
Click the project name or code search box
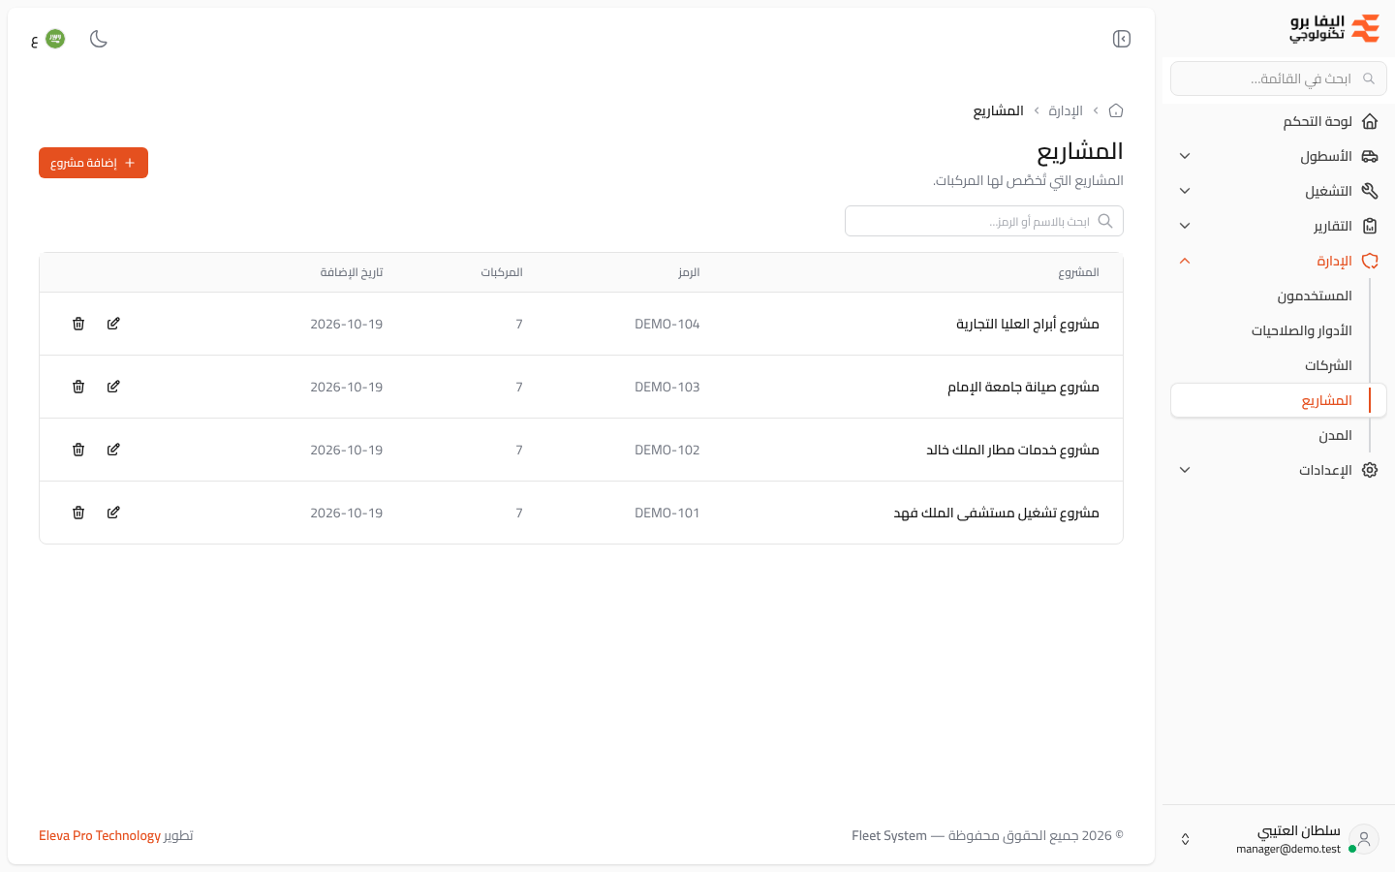(x=984, y=221)
